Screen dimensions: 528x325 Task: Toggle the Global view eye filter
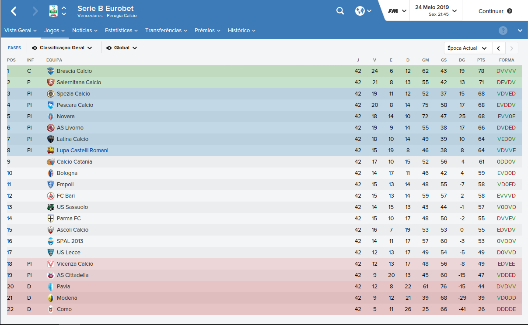pos(109,48)
